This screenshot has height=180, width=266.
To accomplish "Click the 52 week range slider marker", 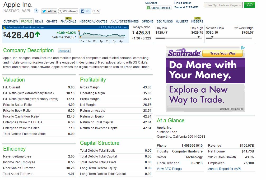I will tap(212, 37).
